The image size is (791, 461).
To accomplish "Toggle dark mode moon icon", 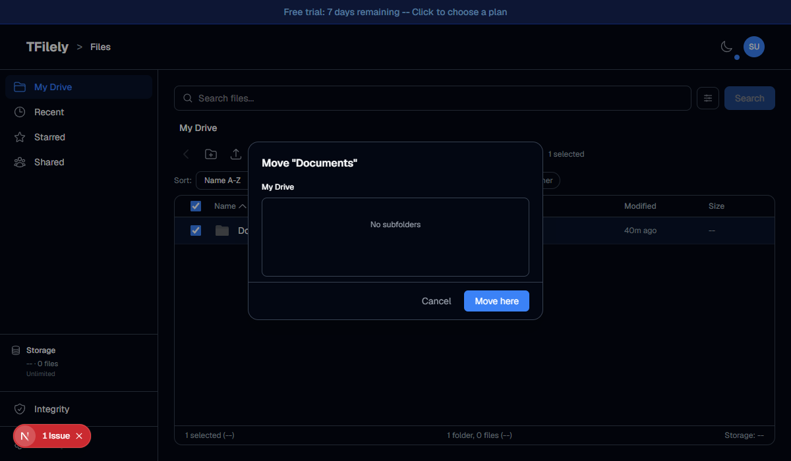I will click(726, 47).
